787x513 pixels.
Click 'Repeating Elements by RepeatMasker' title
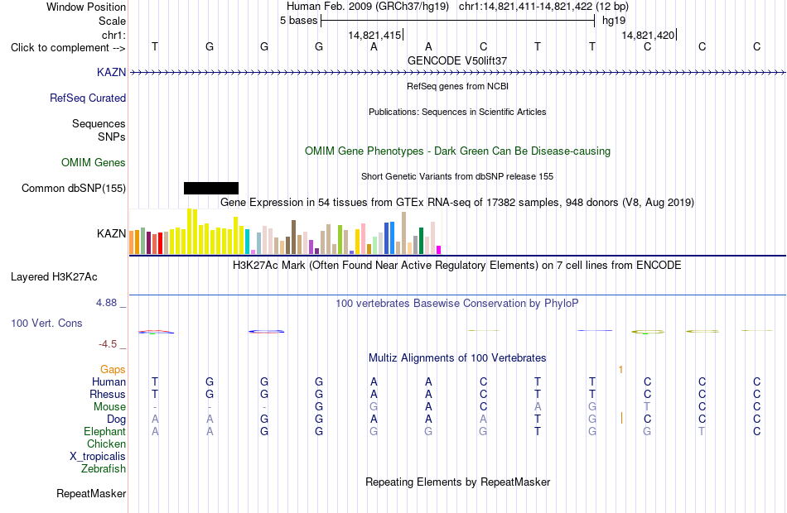[458, 482]
